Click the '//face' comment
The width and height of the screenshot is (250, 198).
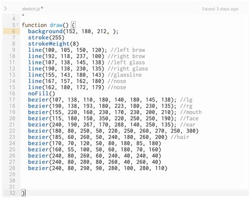[x=189, y=118]
